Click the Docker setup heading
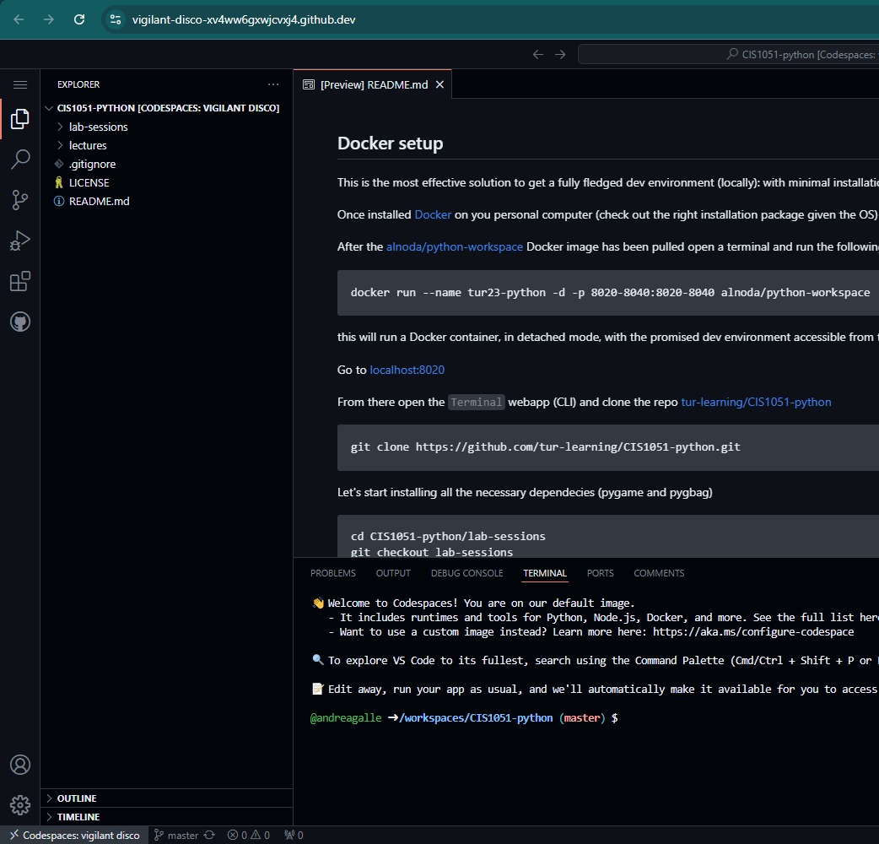This screenshot has width=879, height=844. pos(391,143)
